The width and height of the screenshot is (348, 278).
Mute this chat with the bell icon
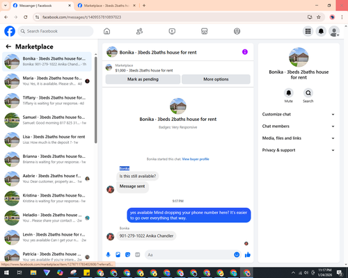289,93
